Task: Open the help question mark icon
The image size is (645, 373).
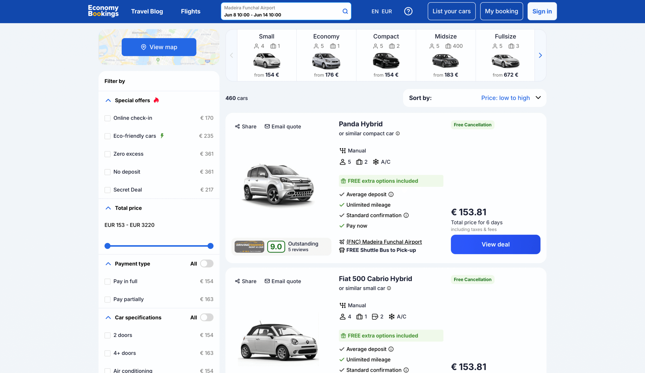Action: pos(408,11)
